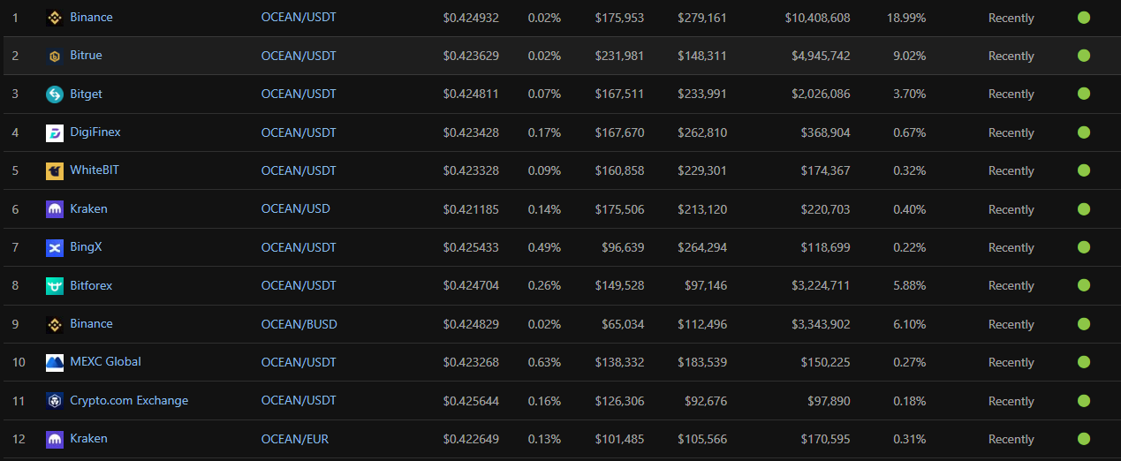
Task: Open the OCEAN/EUR trading pair link
Action: [295, 439]
